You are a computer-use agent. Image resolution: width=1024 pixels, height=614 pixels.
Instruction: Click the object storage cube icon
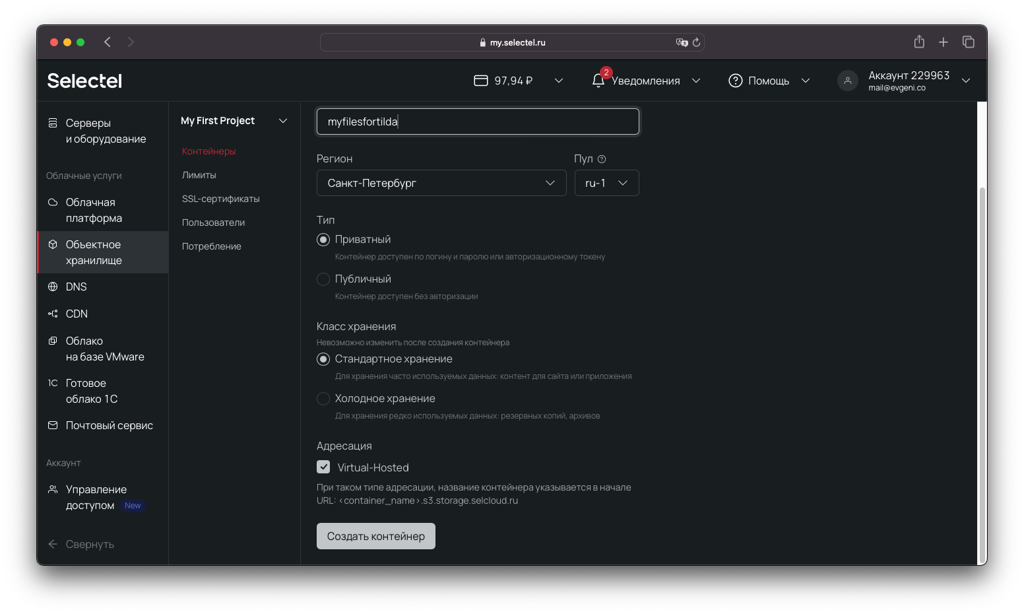[53, 244]
